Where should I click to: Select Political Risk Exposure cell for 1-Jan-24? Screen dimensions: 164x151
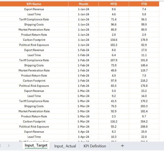[34, 45]
